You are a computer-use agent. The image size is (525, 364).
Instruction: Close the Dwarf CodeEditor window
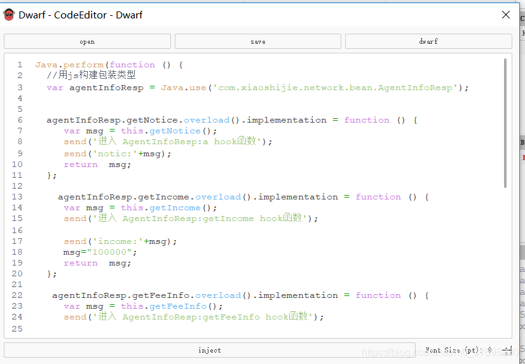coord(506,15)
